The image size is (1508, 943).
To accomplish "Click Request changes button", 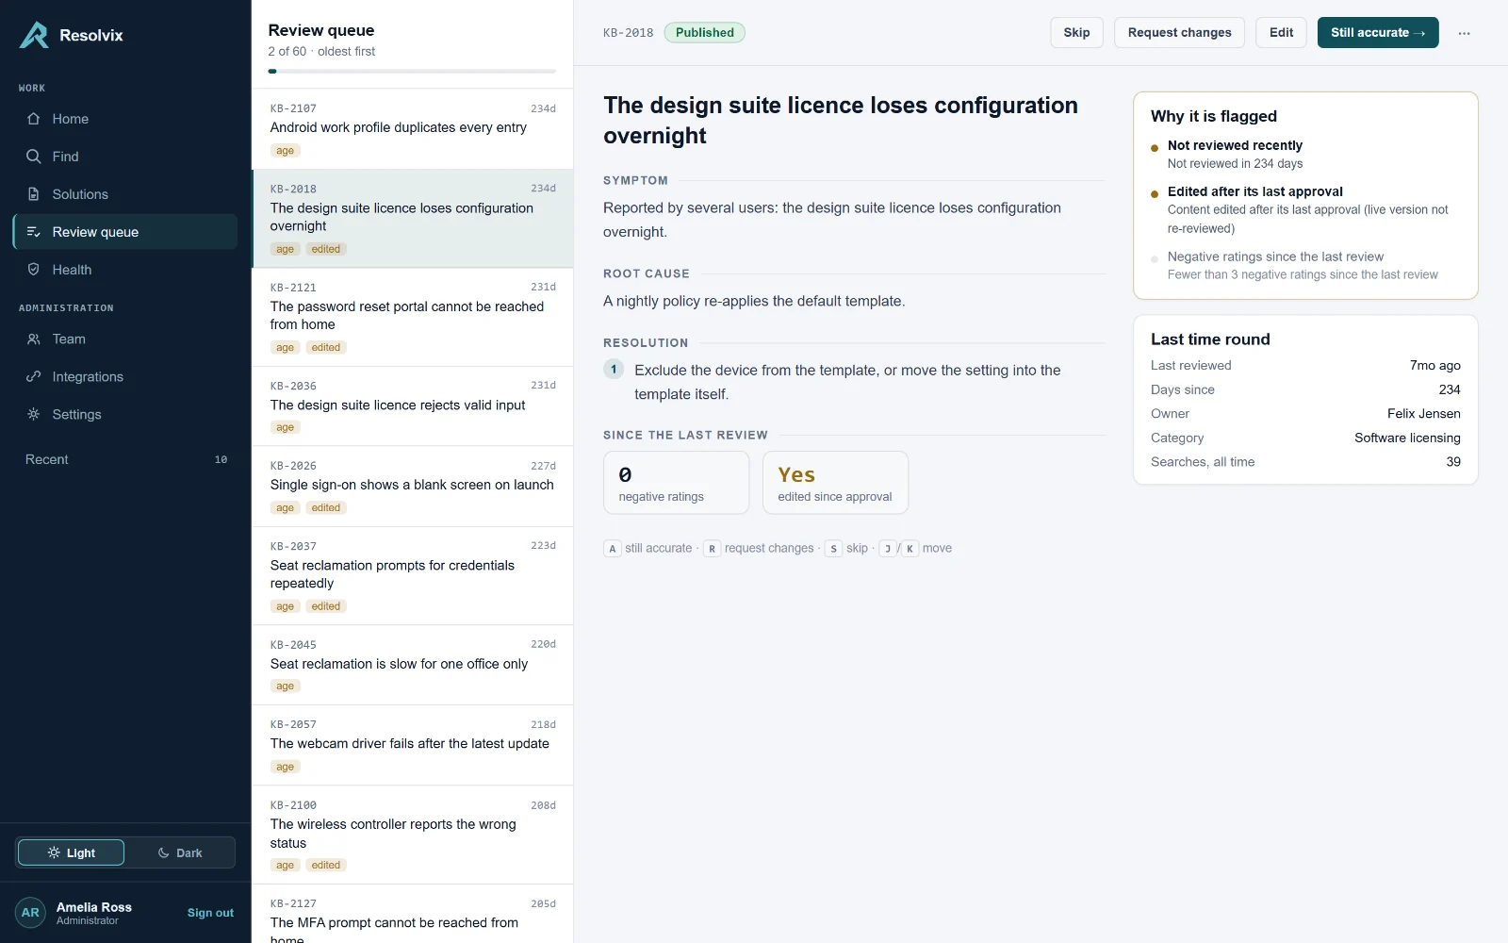I will pyautogui.click(x=1179, y=32).
